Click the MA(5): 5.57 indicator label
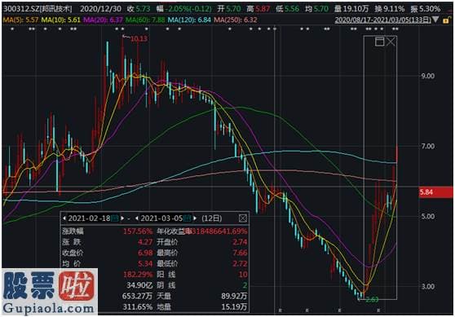This screenshot has height=317, width=455. coord(20,20)
